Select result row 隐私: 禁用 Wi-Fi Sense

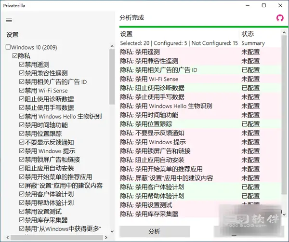pyautogui.click(x=200, y=79)
